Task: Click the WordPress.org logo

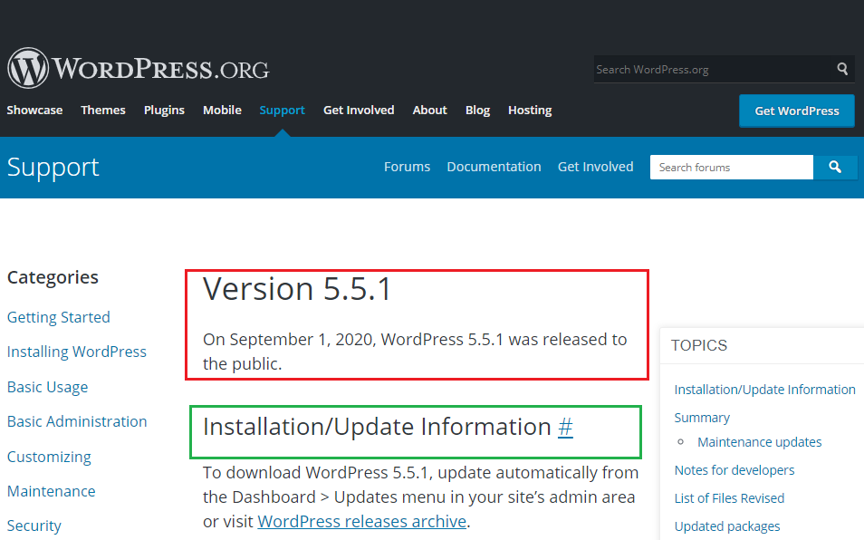Action: coord(139,68)
